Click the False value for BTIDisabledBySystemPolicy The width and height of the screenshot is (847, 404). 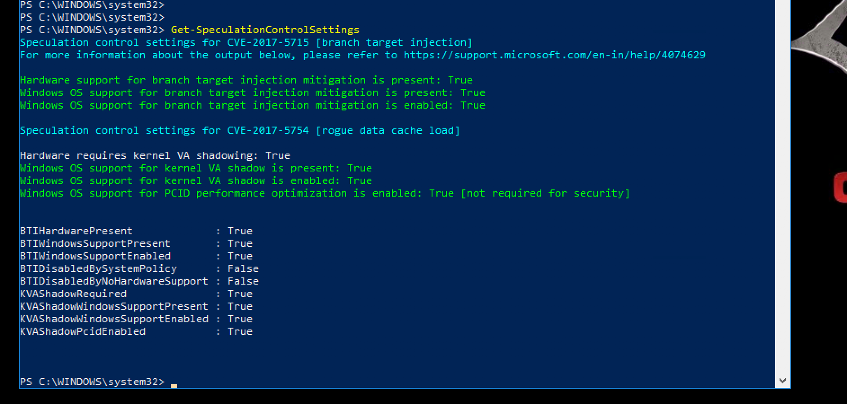pos(243,269)
